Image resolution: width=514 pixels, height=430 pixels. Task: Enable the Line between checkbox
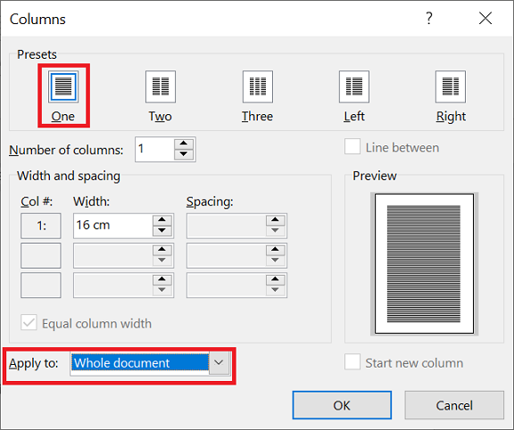click(x=352, y=146)
